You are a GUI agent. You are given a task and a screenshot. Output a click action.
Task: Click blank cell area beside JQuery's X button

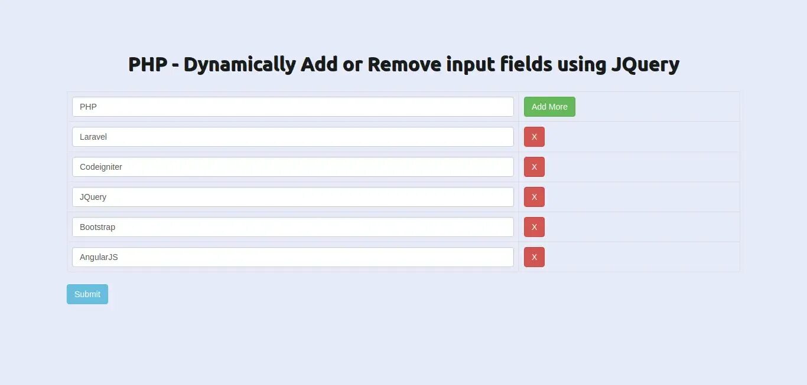642,197
